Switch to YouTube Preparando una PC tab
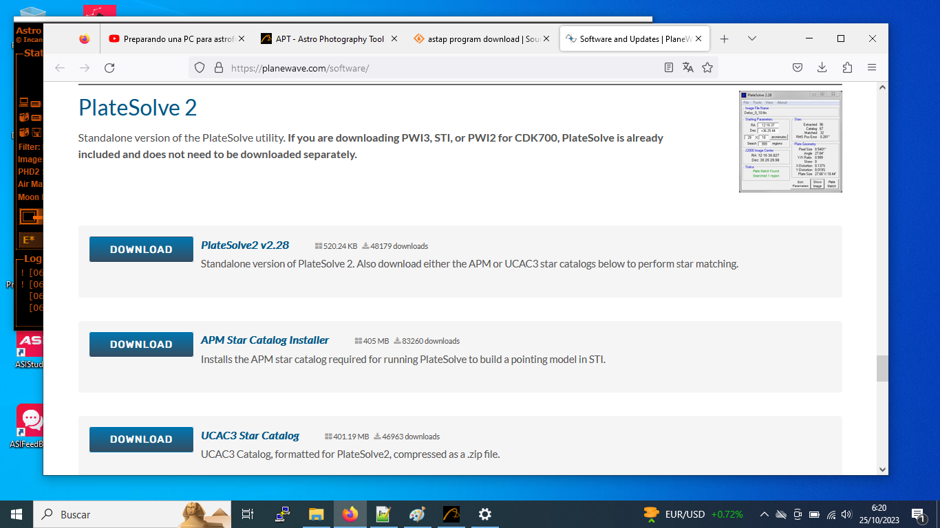940x528 pixels. pos(176,39)
